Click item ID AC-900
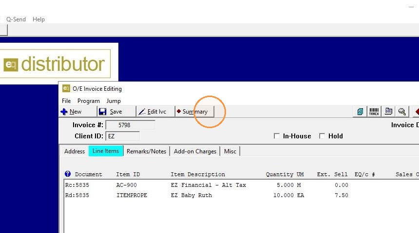This screenshot has height=233, width=419. (126, 185)
